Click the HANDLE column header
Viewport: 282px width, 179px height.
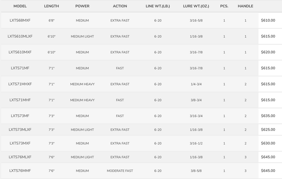click(245, 6)
